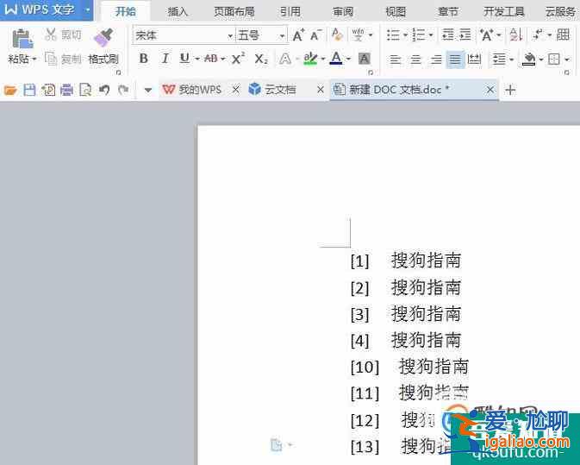Expand the borders options arrow
The width and height of the screenshot is (580, 465).
[x=567, y=59]
